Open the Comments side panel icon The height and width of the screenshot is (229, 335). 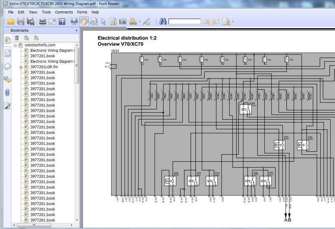click(x=7, y=80)
